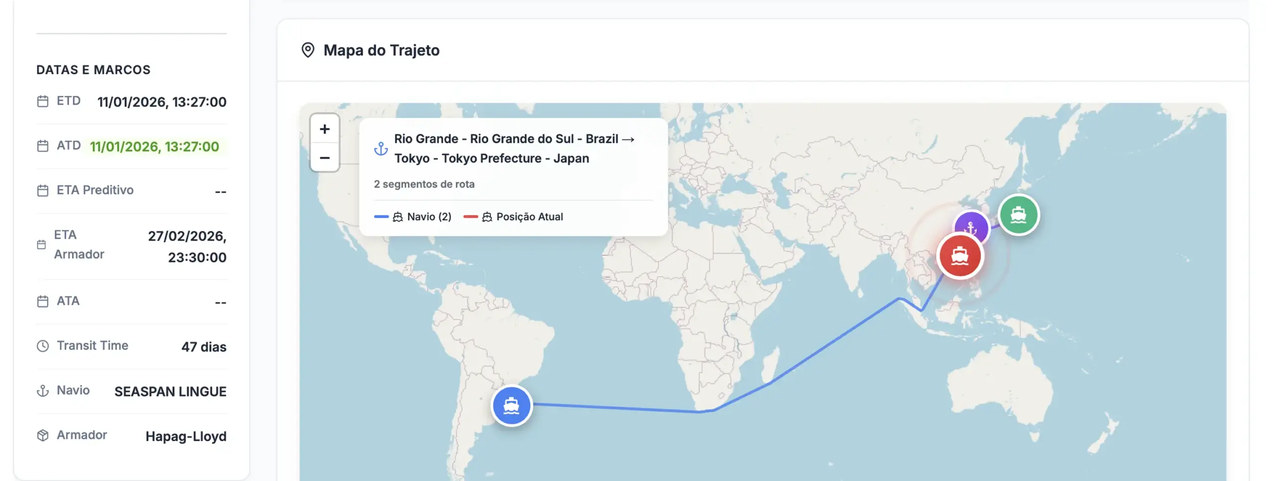Click the clock icon beside Transit Time
This screenshot has width=1273, height=481.
point(43,346)
